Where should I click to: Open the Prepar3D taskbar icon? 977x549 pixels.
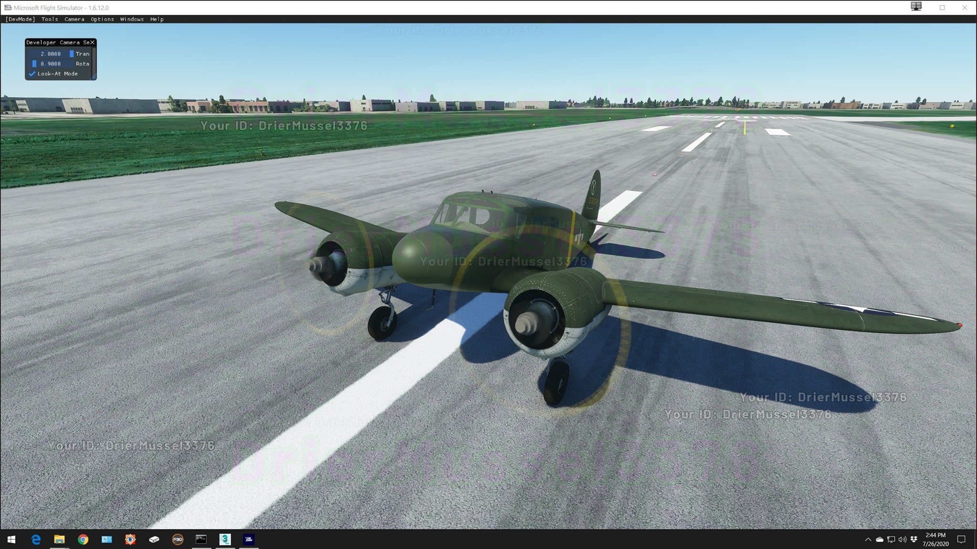(177, 539)
